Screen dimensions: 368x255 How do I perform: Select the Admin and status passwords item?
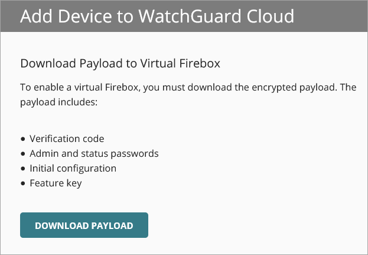pos(94,154)
